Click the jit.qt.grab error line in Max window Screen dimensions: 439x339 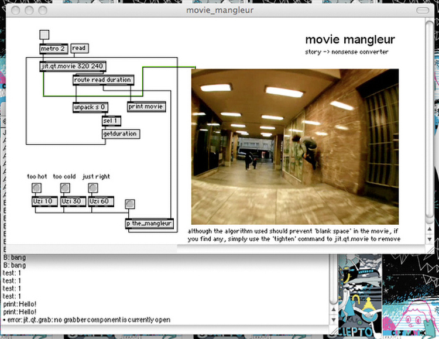[x=86, y=320]
